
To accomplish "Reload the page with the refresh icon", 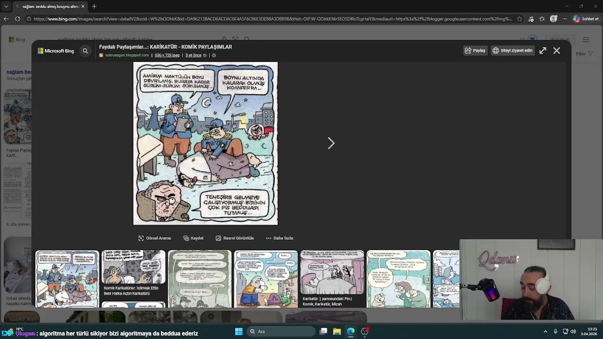I will click(x=17, y=19).
